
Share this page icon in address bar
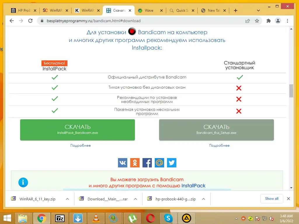(248, 21)
